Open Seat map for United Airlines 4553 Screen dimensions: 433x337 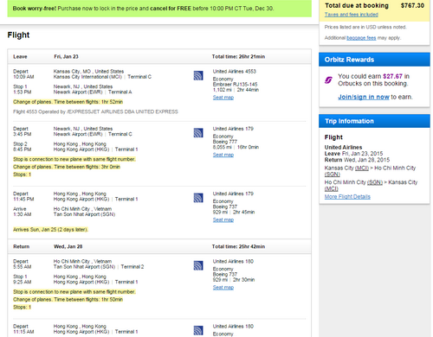click(x=223, y=98)
